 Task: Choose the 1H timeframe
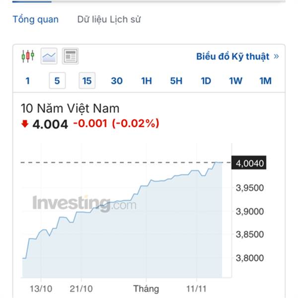147,80
